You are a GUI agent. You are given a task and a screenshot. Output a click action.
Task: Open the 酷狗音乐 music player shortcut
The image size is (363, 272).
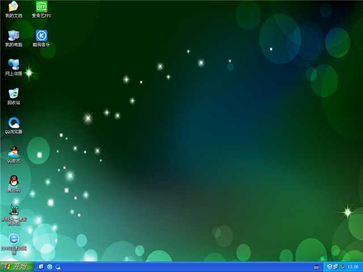[x=41, y=36]
